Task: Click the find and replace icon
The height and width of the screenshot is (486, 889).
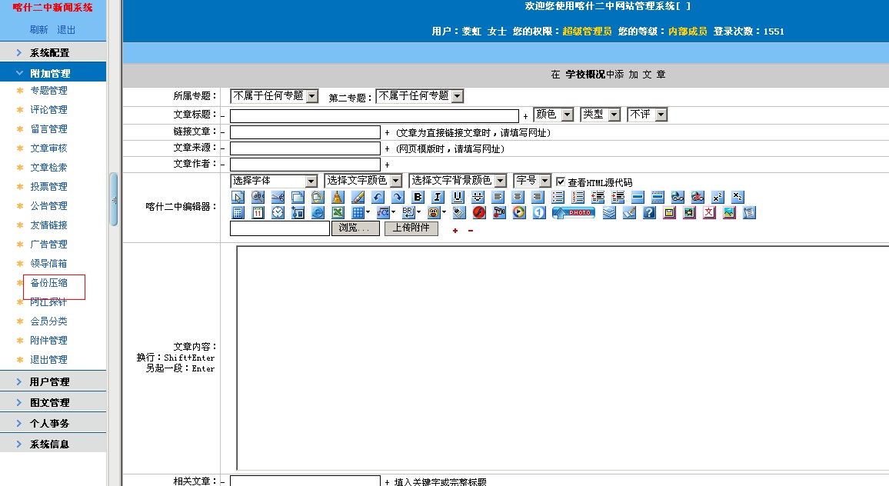Action: [x=258, y=197]
